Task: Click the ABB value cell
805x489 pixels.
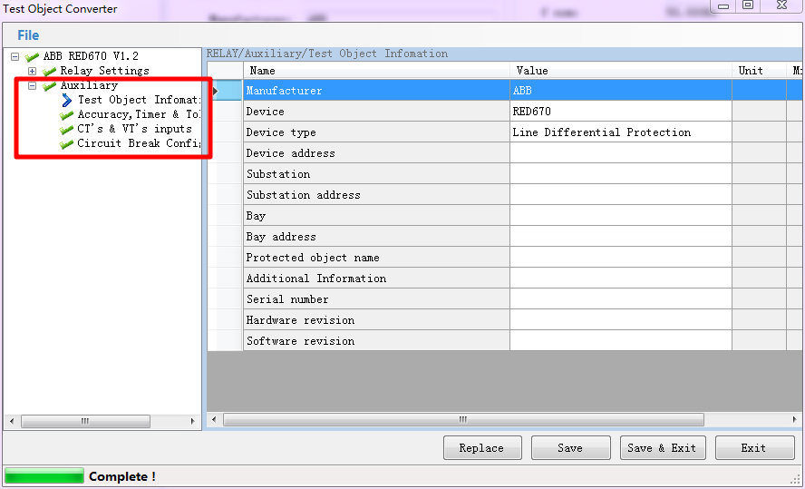Action: [621, 91]
